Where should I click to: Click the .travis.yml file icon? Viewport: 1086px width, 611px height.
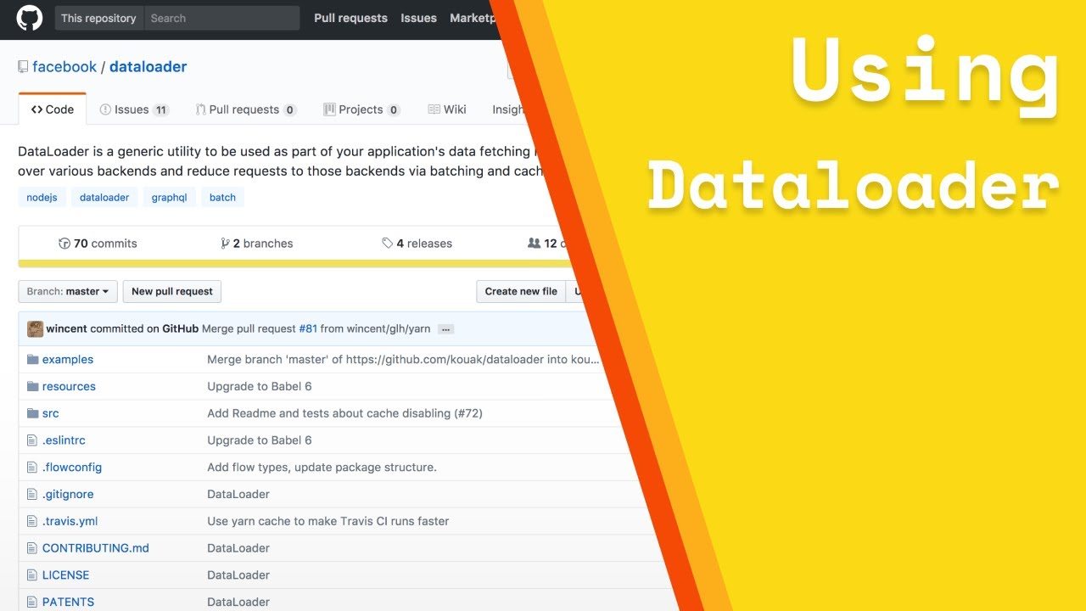coord(32,521)
